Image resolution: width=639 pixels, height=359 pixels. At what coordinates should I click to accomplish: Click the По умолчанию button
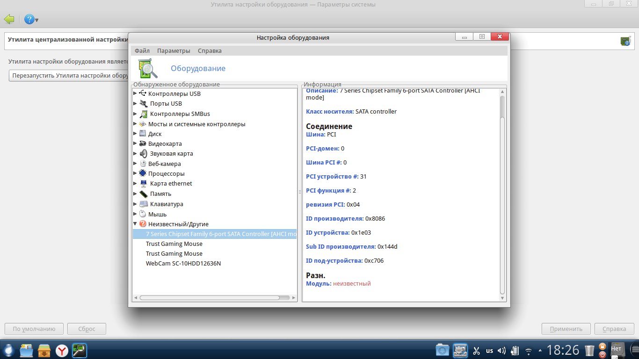tap(34, 329)
